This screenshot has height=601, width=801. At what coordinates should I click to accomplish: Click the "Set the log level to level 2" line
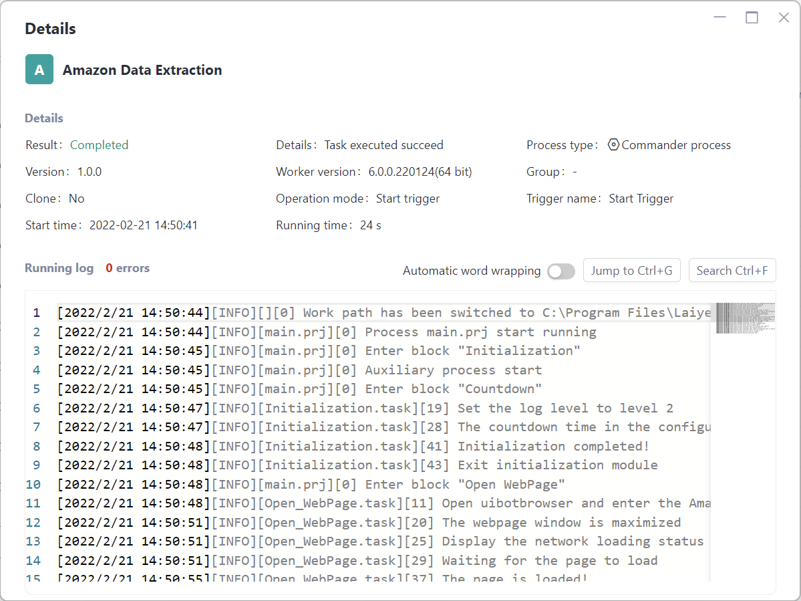(565, 408)
